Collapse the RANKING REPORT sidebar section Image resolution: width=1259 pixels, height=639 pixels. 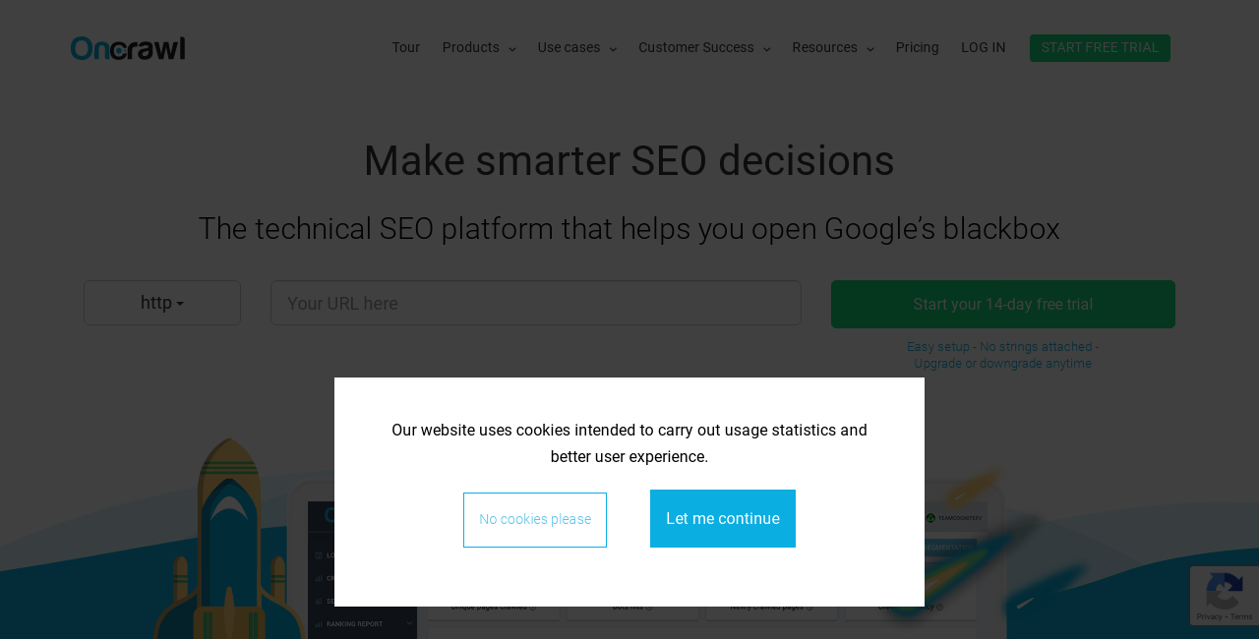click(x=410, y=623)
